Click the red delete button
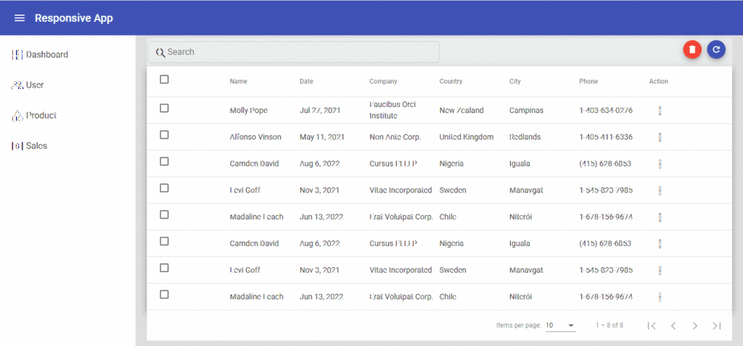Screen dimensions: 743x346 tap(692, 49)
